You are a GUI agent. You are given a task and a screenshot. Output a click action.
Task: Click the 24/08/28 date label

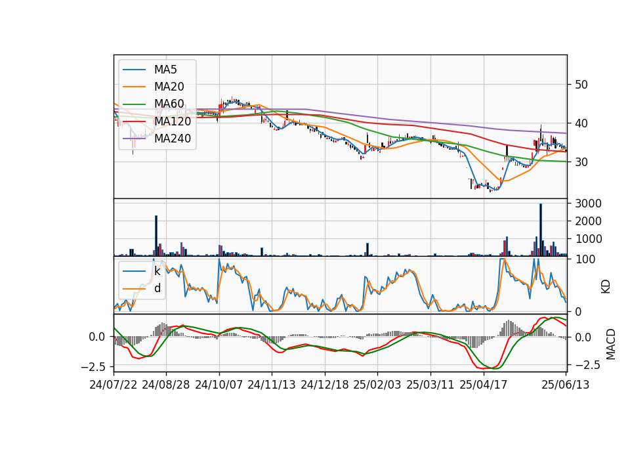[166, 385]
